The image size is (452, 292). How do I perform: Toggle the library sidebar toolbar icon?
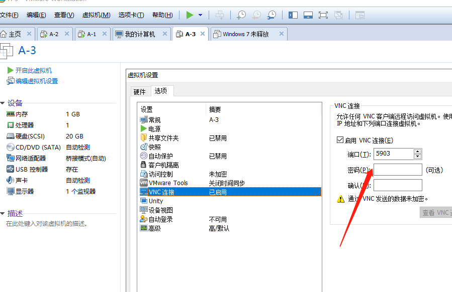click(293, 15)
